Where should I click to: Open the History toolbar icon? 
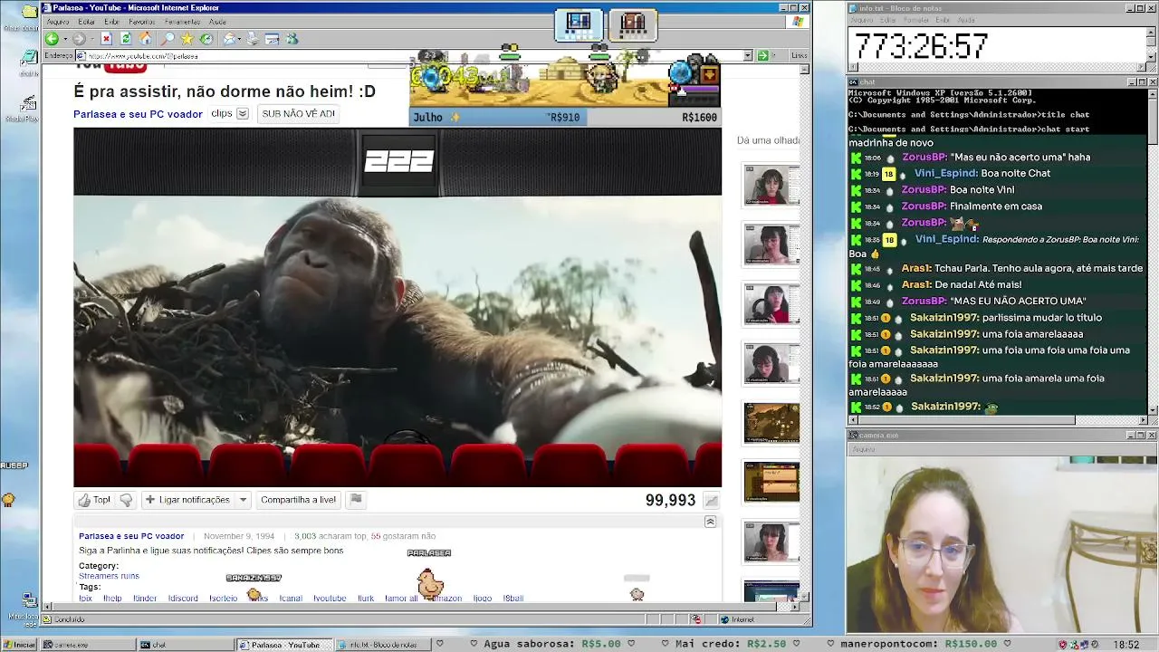tap(206, 39)
